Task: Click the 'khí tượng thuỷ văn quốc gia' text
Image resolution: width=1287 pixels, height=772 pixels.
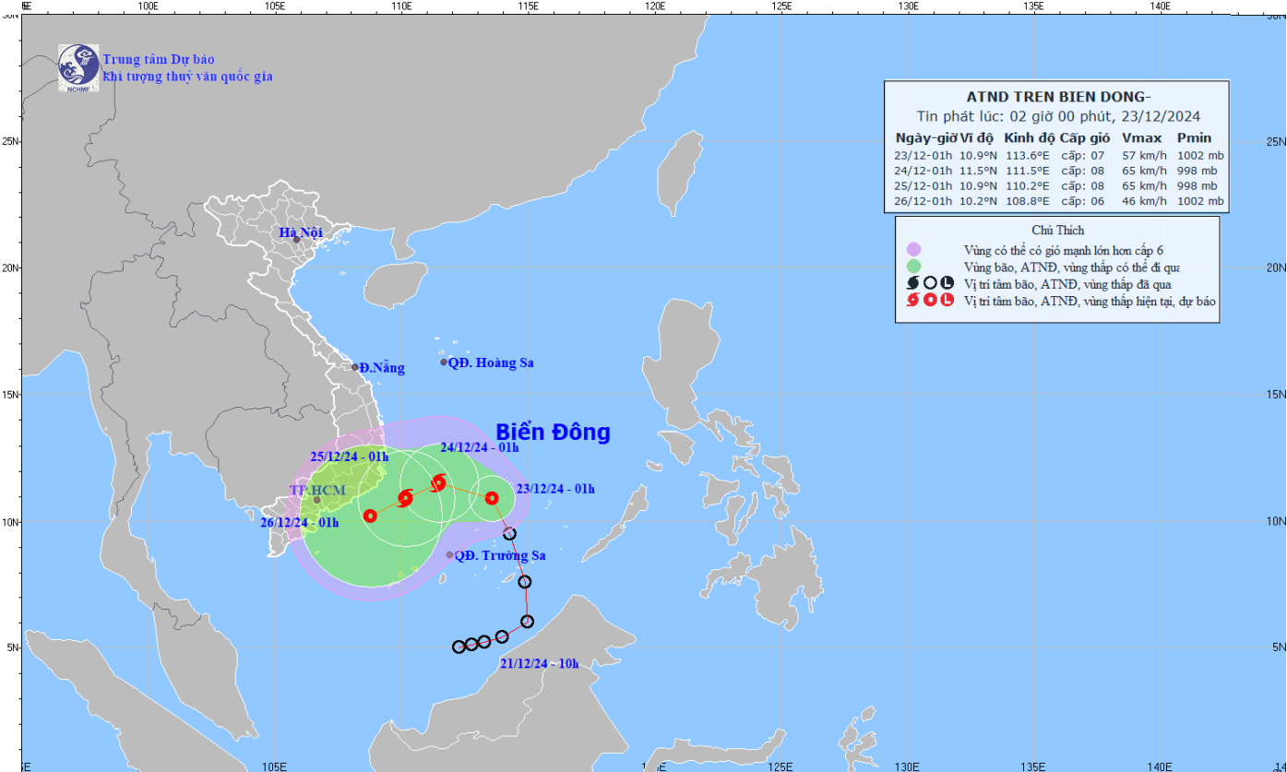Action: [187, 77]
